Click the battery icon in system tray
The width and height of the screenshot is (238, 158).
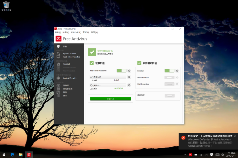click(x=196, y=155)
